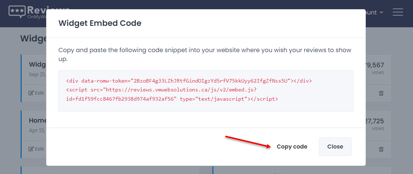
Task: Expand the Account dropdown chevron
Action: (381, 12)
